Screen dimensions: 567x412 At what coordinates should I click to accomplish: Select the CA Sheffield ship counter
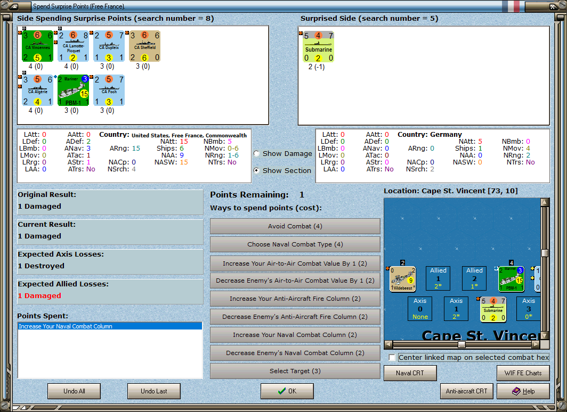tap(145, 46)
